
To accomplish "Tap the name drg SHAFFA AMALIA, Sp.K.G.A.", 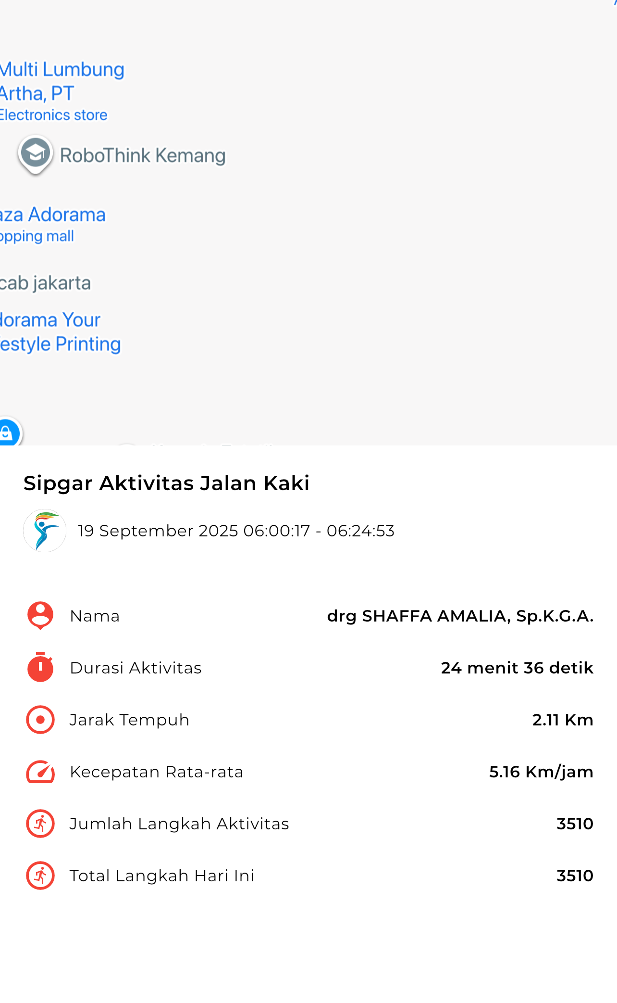I will point(460,616).
